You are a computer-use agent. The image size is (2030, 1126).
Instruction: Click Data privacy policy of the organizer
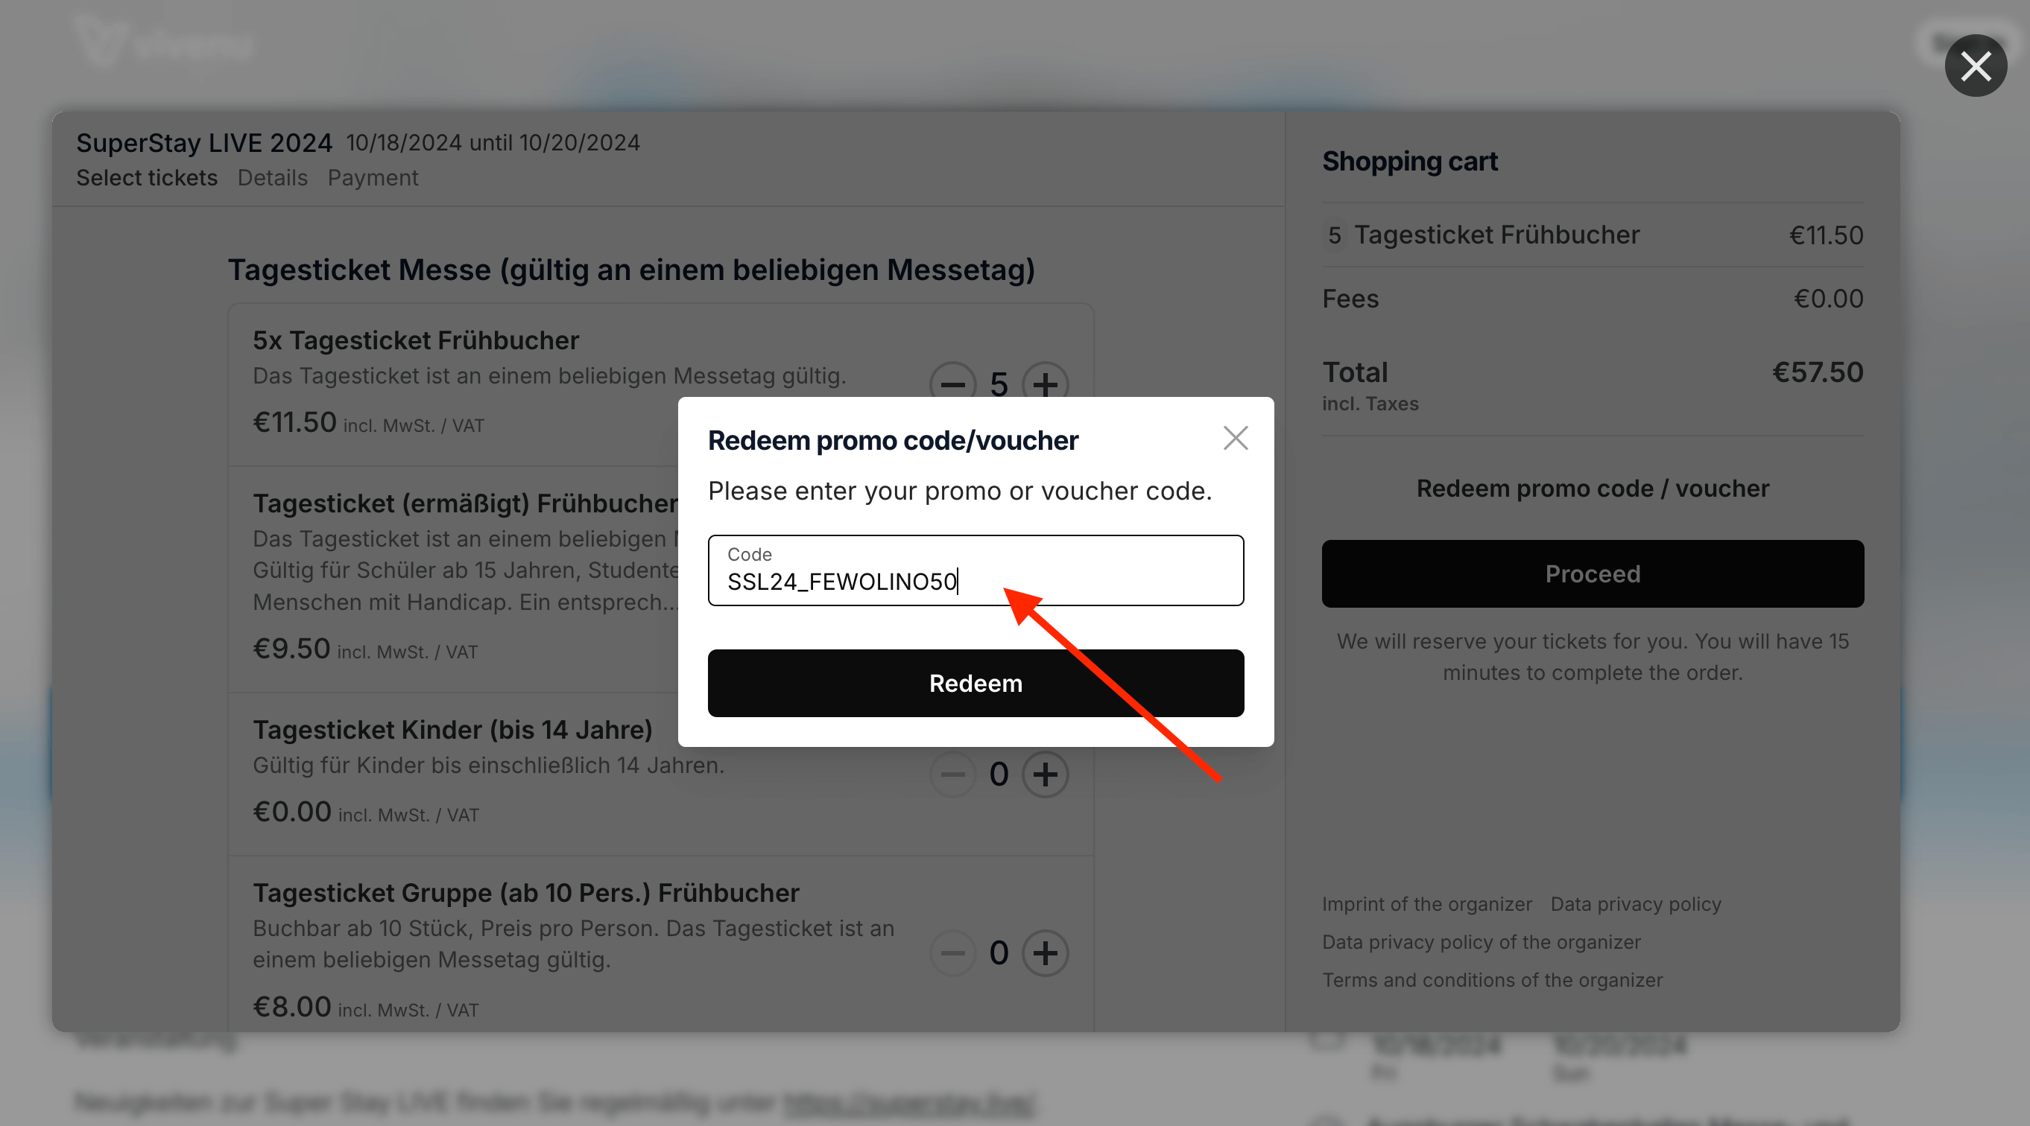coord(1482,940)
